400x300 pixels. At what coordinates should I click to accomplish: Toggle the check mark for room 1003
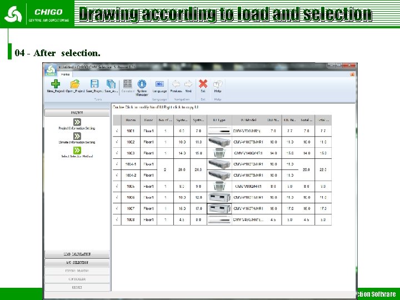117,153
